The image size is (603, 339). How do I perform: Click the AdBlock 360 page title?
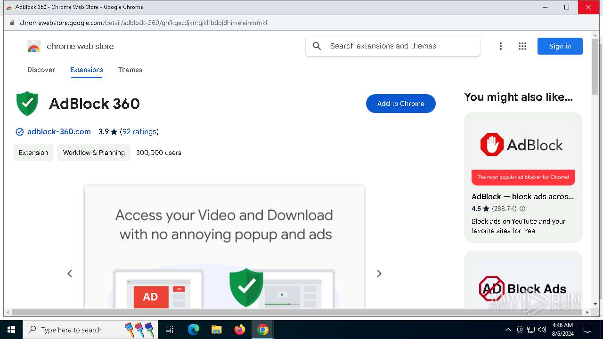94,104
